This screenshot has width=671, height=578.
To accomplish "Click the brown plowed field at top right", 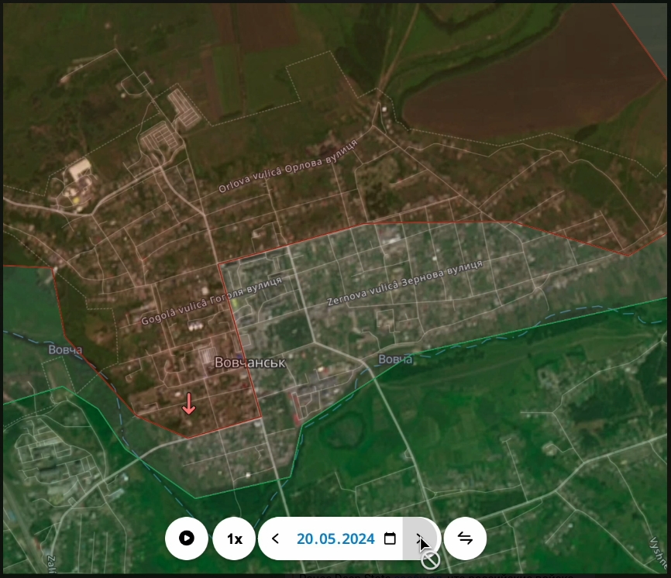I will tap(527, 85).
